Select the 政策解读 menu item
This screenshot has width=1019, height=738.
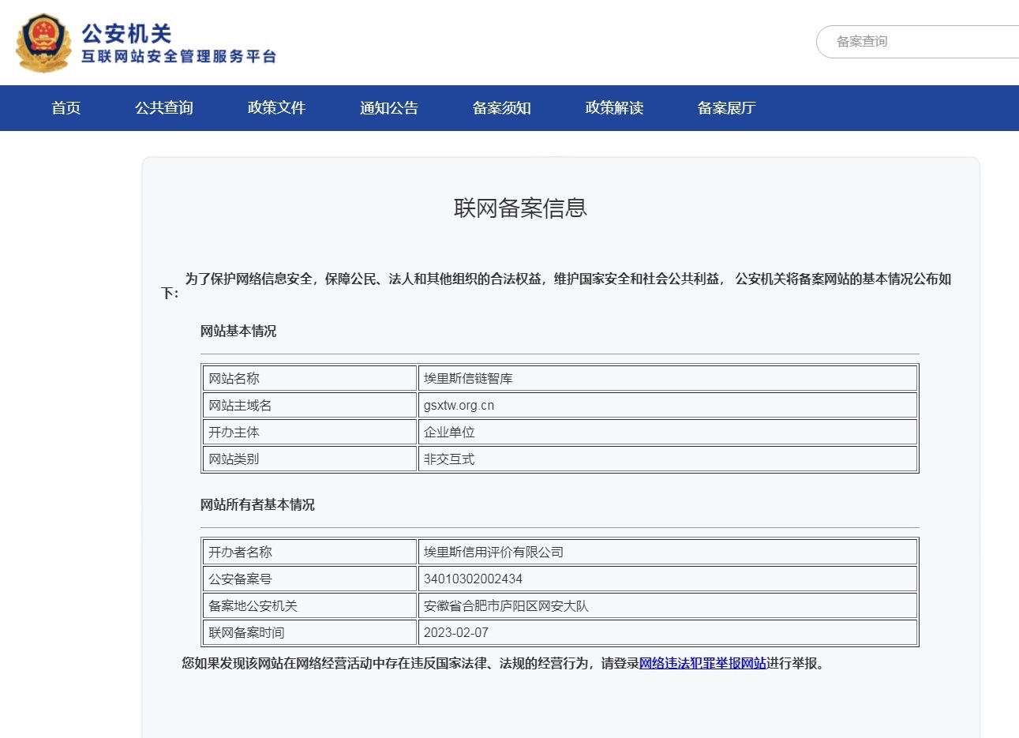[613, 108]
